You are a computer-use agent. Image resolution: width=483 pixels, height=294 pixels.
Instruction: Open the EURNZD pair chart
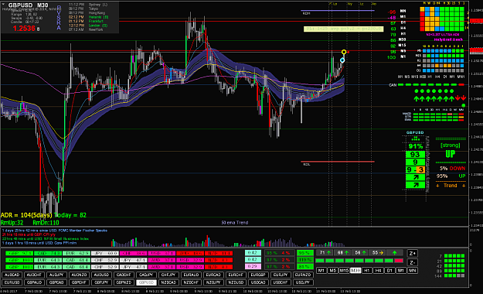tap(303, 275)
